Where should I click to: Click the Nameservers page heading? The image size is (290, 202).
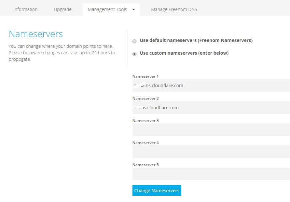[x=36, y=34]
